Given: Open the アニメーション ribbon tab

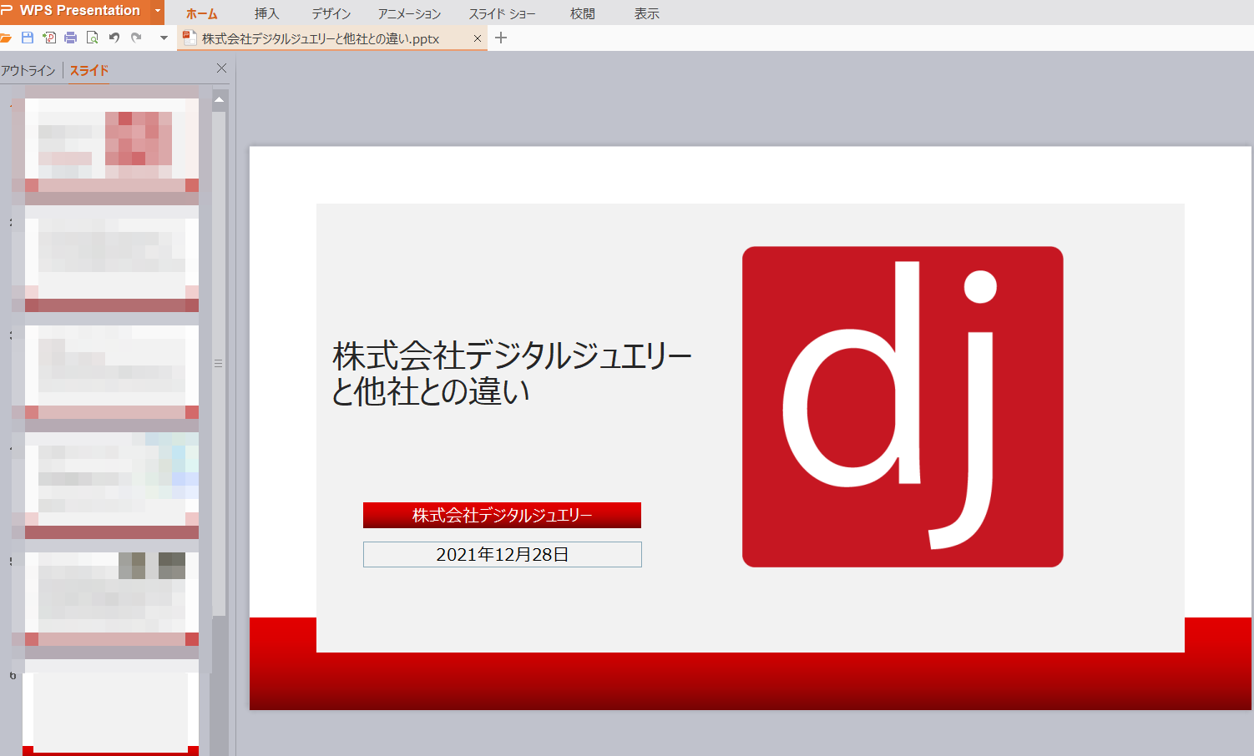Looking at the screenshot, I should coord(409,14).
